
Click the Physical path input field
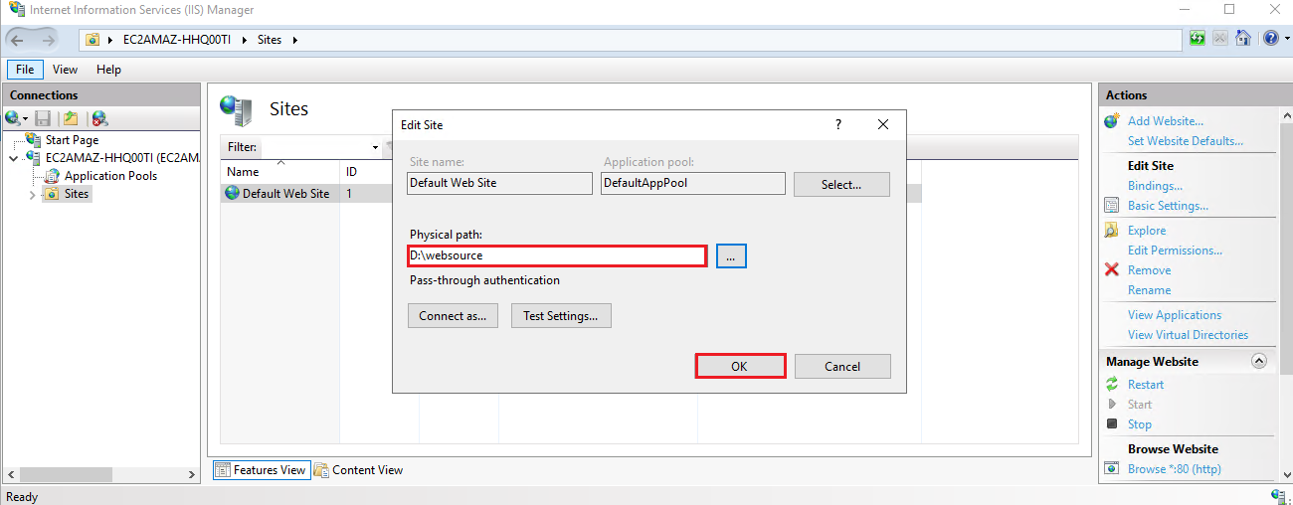tap(558, 255)
